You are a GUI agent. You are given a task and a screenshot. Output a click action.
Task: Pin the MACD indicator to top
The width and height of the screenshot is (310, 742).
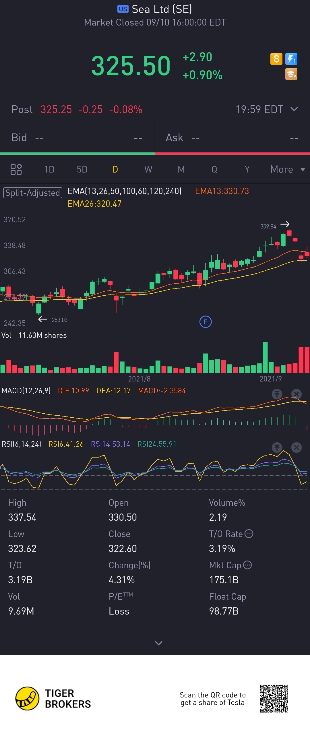[277, 394]
